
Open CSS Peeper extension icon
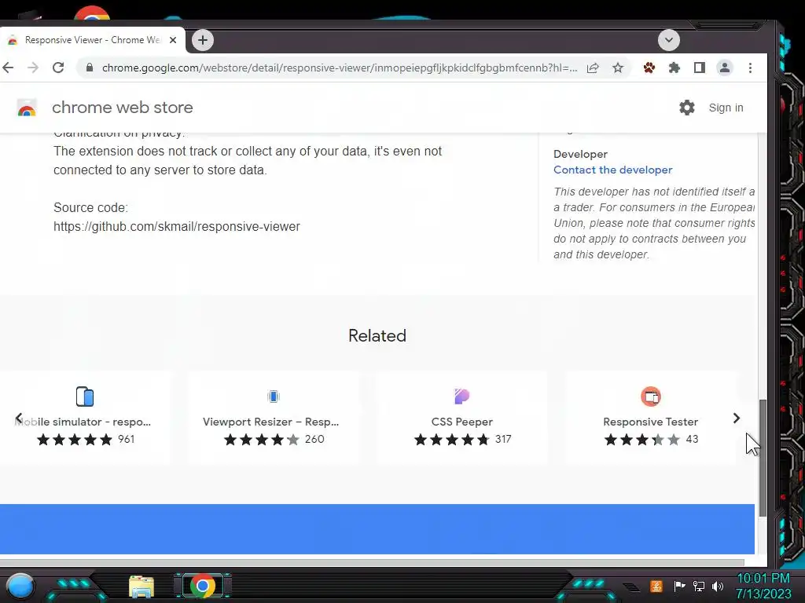pyautogui.click(x=462, y=397)
